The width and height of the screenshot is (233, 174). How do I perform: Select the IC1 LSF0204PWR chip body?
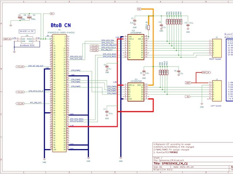[136, 92]
